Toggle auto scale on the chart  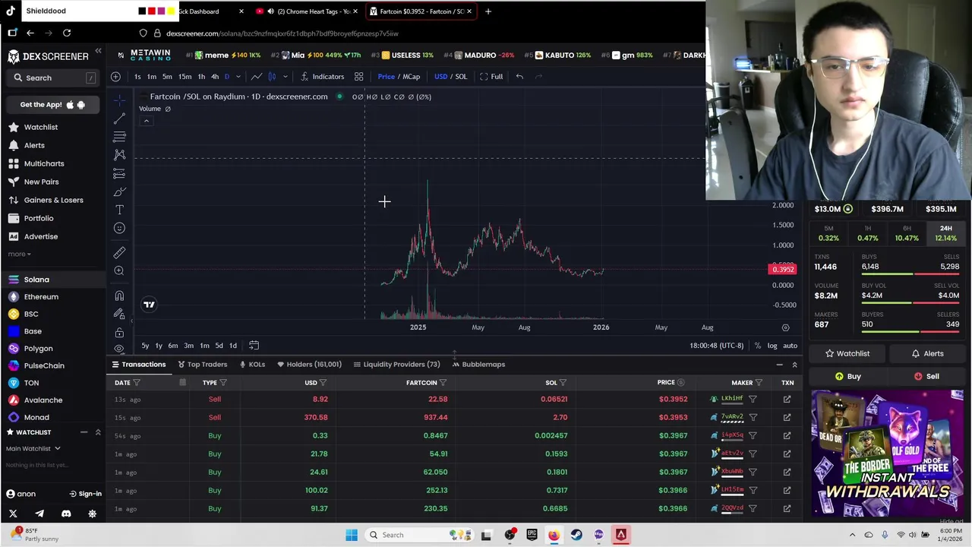[x=791, y=346]
